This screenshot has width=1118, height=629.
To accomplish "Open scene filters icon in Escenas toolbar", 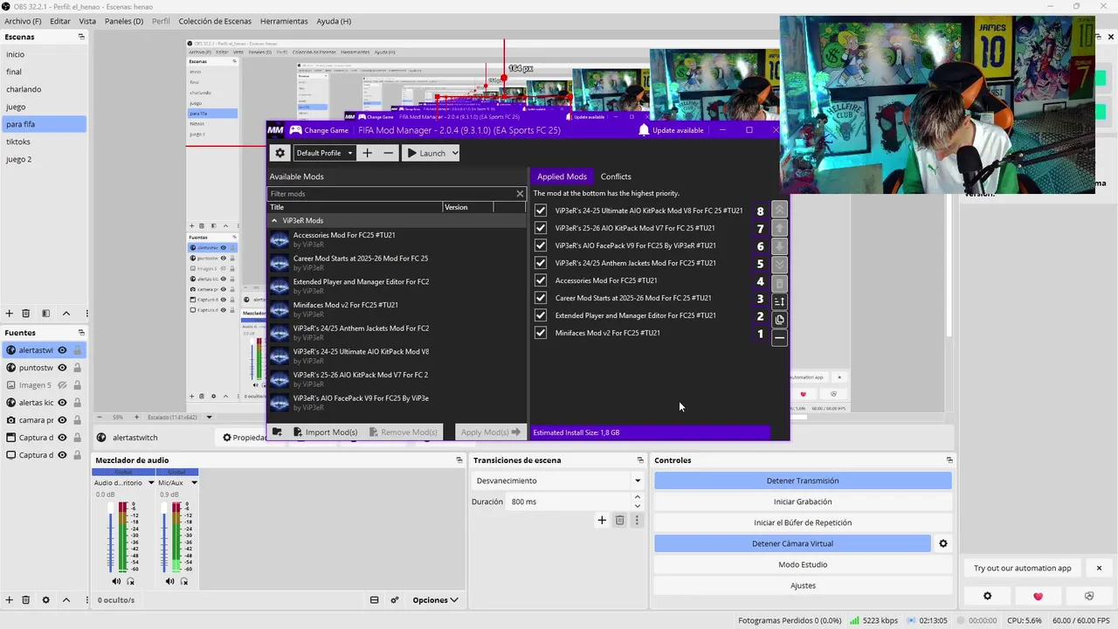I will 45,314.
